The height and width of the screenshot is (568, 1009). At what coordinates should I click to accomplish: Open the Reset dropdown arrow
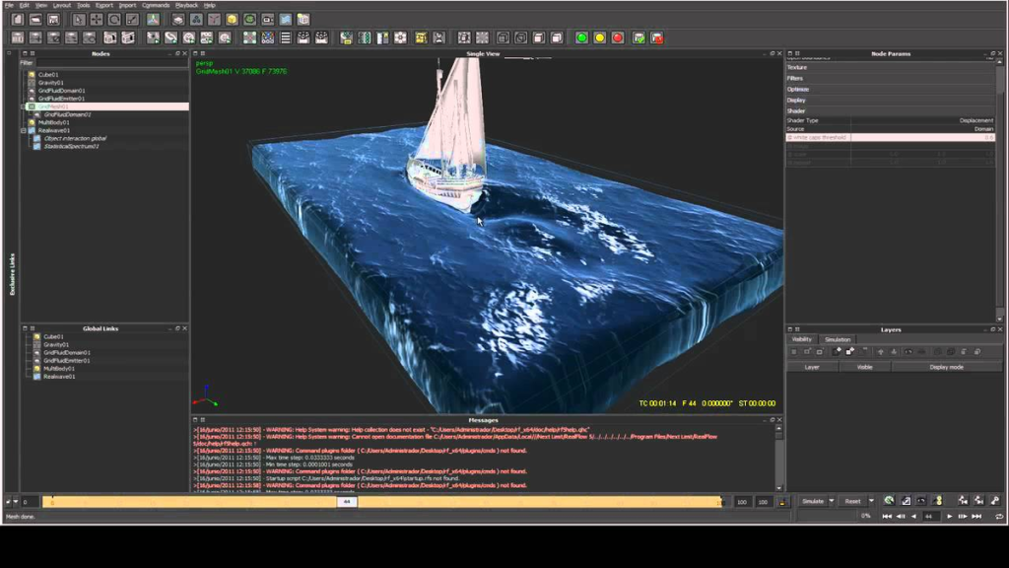pyautogui.click(x=871, y=501)
